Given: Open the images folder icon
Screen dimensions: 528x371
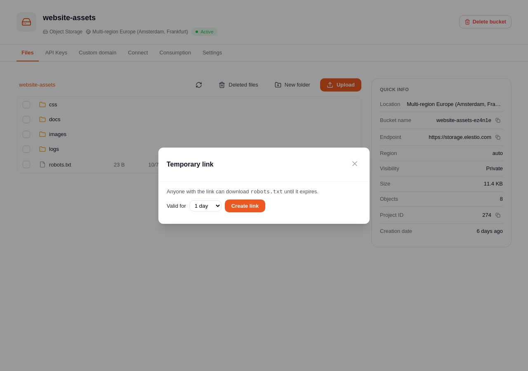Looking at the screenshot, I should [x=42, y=134].
